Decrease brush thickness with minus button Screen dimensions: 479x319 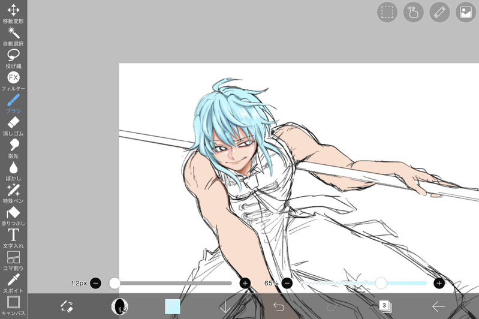(95, 283)
